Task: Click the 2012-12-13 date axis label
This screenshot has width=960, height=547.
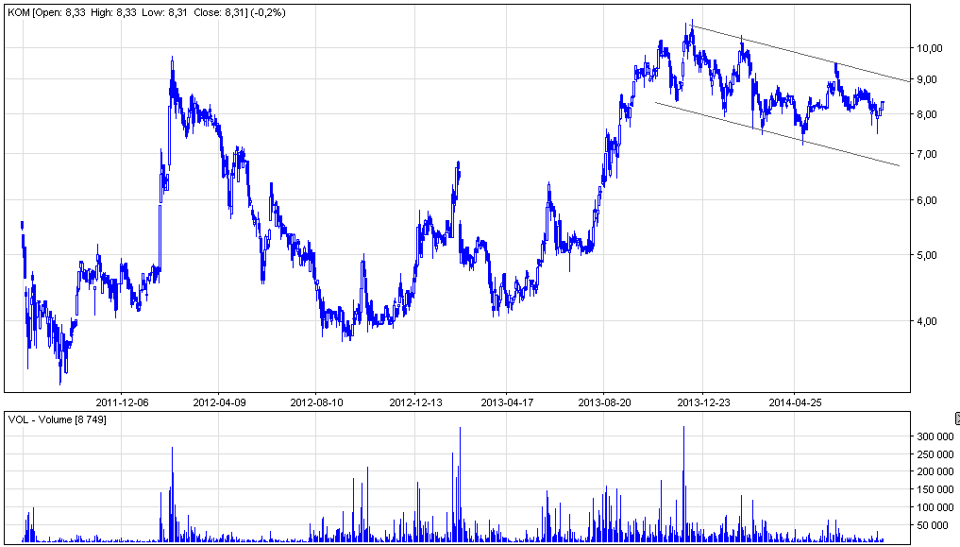Action: pyautogui.click(x=415, y=402)
